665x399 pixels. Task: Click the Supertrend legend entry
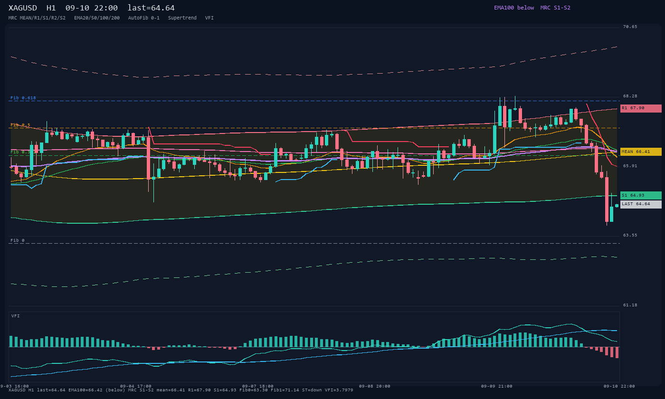182,18
